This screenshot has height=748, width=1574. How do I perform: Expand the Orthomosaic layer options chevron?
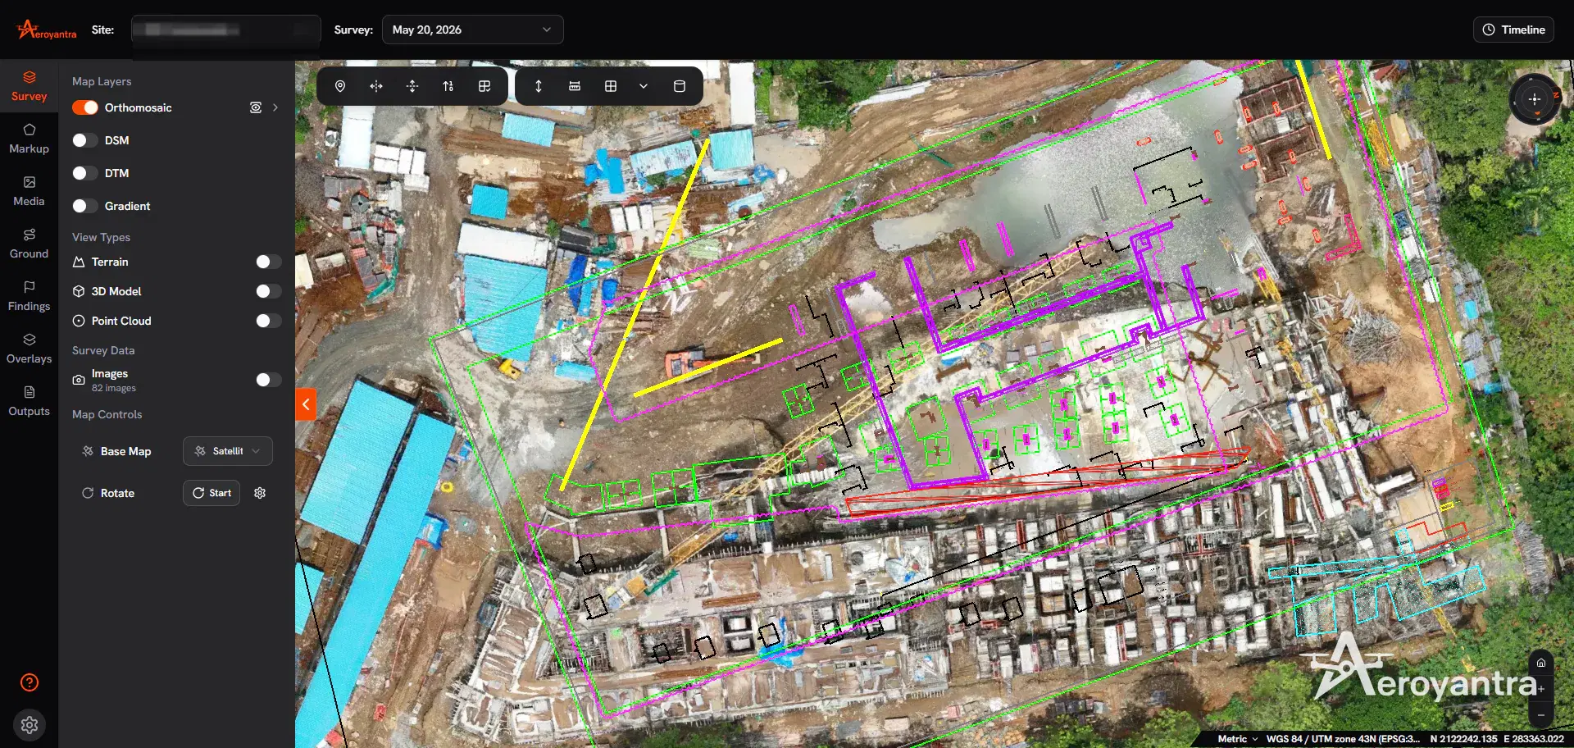pyautogui.click(x=275, y=107)
